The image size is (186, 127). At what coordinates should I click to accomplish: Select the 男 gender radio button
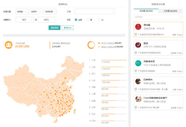point(88,20)
